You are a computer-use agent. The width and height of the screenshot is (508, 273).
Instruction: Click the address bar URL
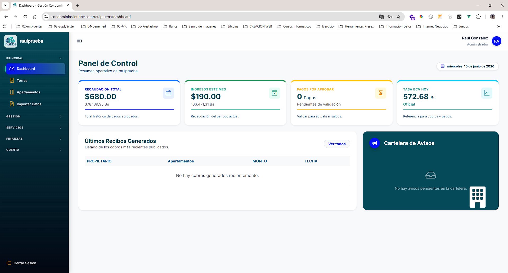[x=91, y=17]
